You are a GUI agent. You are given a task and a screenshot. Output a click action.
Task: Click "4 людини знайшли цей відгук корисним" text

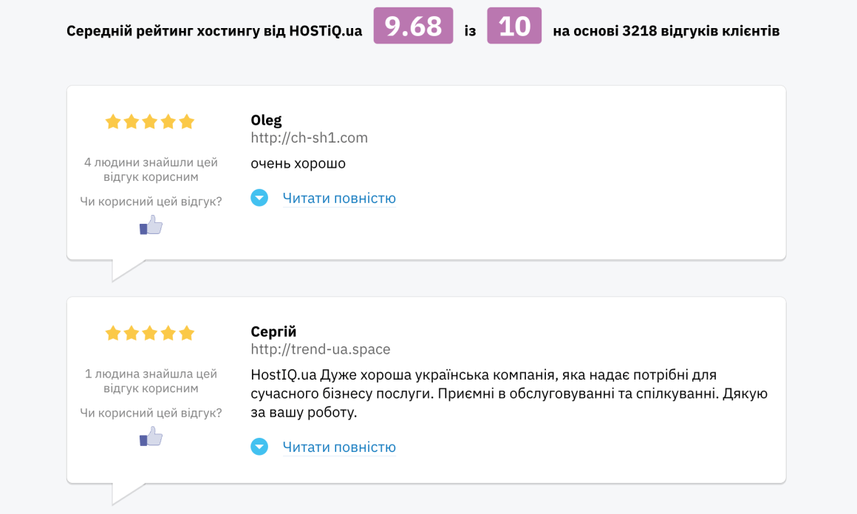point(151,169)
